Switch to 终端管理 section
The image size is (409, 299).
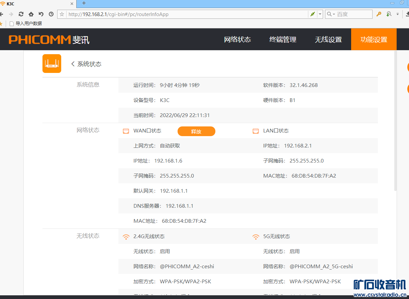tap(283, 39)
